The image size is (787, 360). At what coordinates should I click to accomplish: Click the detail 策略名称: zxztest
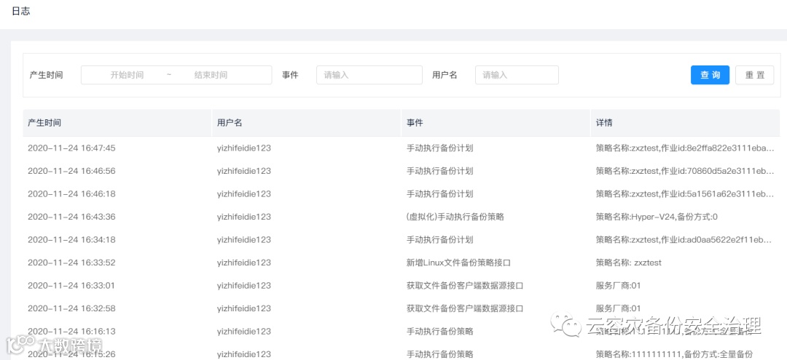[628, 263]
